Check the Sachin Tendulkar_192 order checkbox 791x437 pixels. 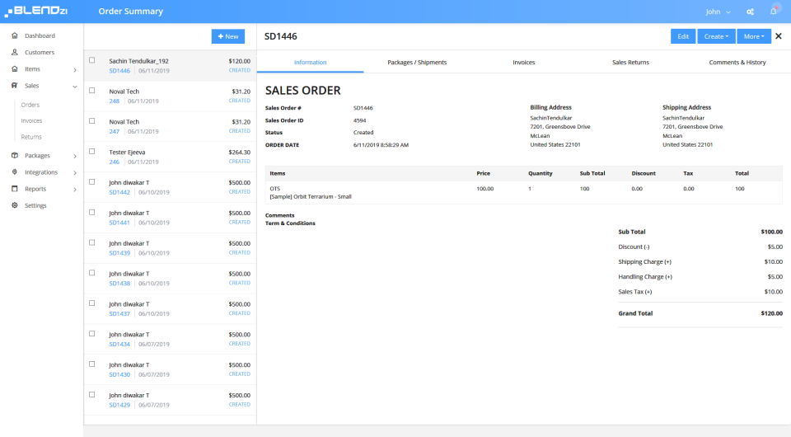point(91,60)
